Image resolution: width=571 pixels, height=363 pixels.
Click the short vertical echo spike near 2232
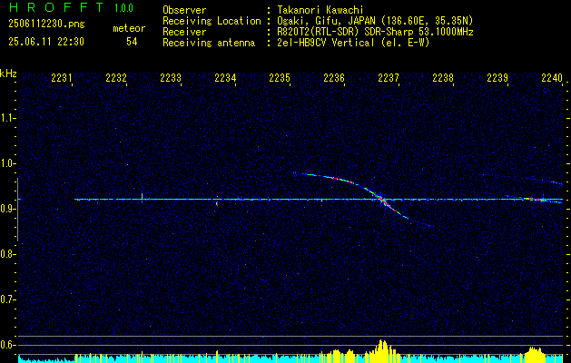click(142, 196)
